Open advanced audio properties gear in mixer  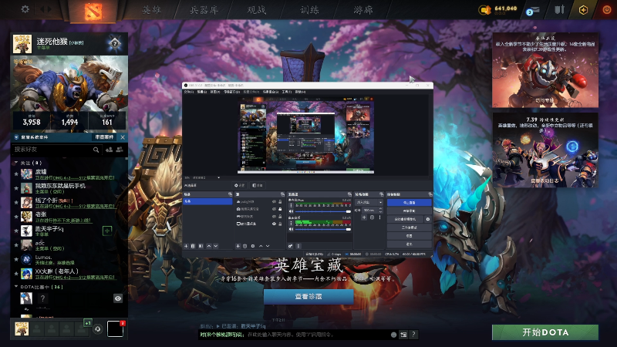point(291,246)
